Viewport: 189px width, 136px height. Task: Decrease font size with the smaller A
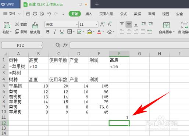click(110, 24)
